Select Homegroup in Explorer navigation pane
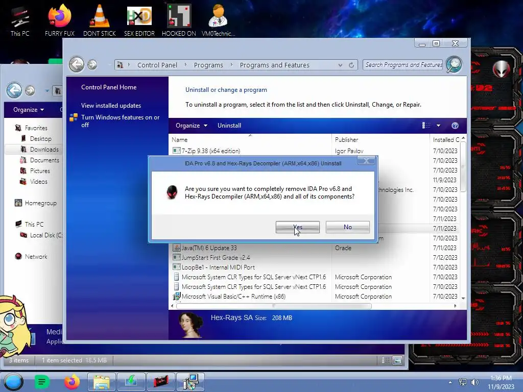 click(x=40, y=203)
